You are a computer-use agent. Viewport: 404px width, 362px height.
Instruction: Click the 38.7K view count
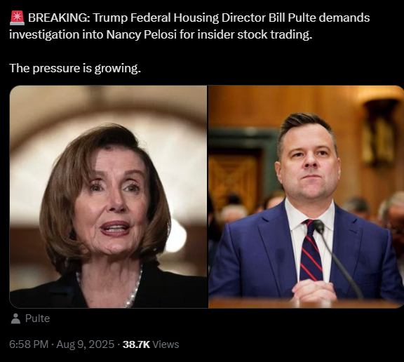(136, 344)
